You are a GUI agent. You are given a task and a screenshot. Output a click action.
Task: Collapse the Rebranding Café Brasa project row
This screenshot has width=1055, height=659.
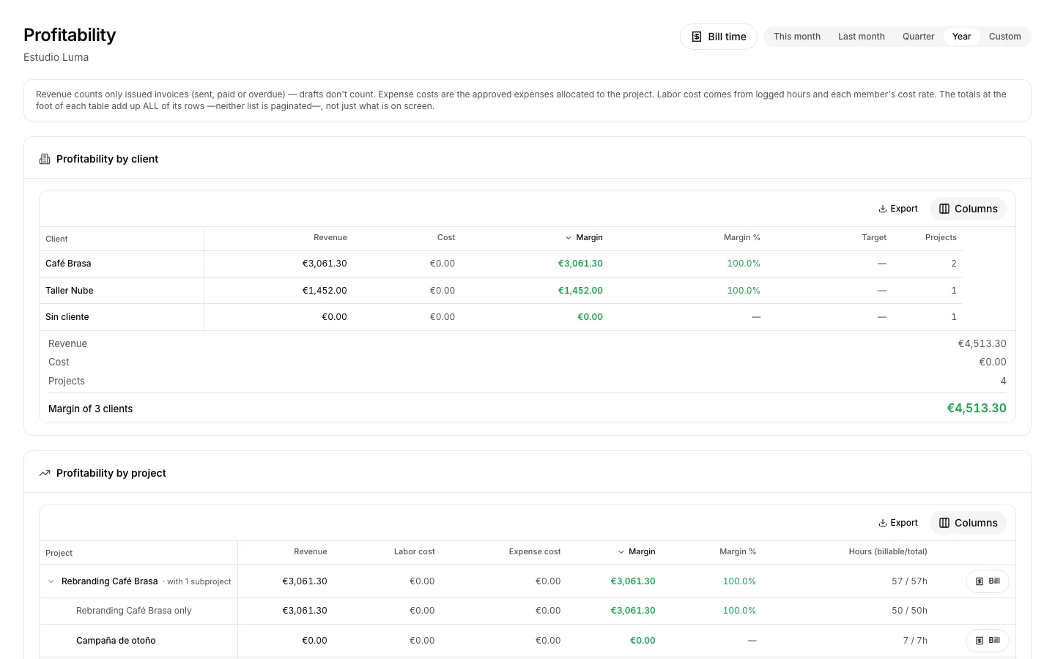coord(51,581)
